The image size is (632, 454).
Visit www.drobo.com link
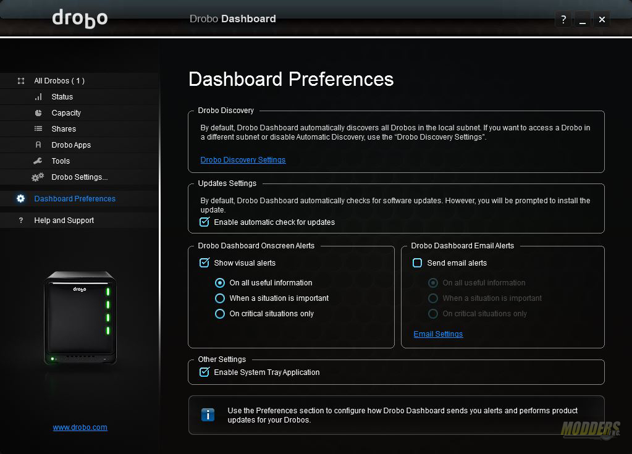(x=80, y=427)
